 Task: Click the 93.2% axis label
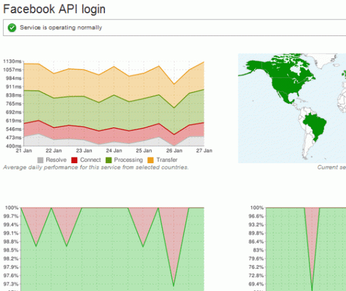(x=256, y=225)
